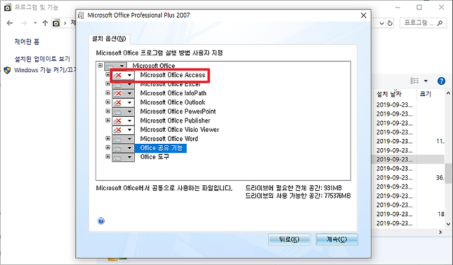Go up one level in Control Panel
This screenshot has width=453, height=265.
click(x=45, y=23)
